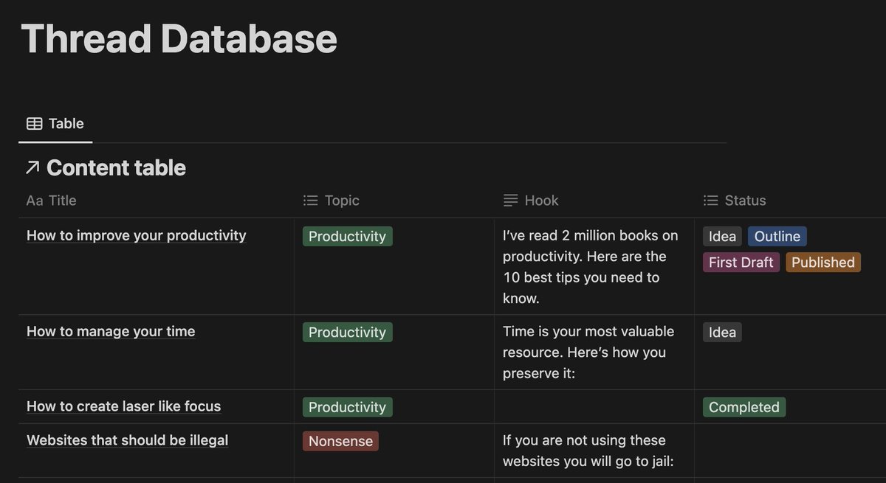Open 'How to create laser like focus' entry
This screenshot has height=483, width=886.
point(124,406)
